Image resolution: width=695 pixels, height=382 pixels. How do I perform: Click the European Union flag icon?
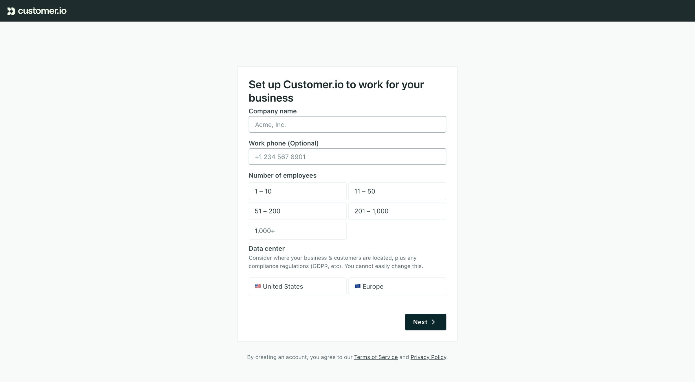(x=357, y=286)
